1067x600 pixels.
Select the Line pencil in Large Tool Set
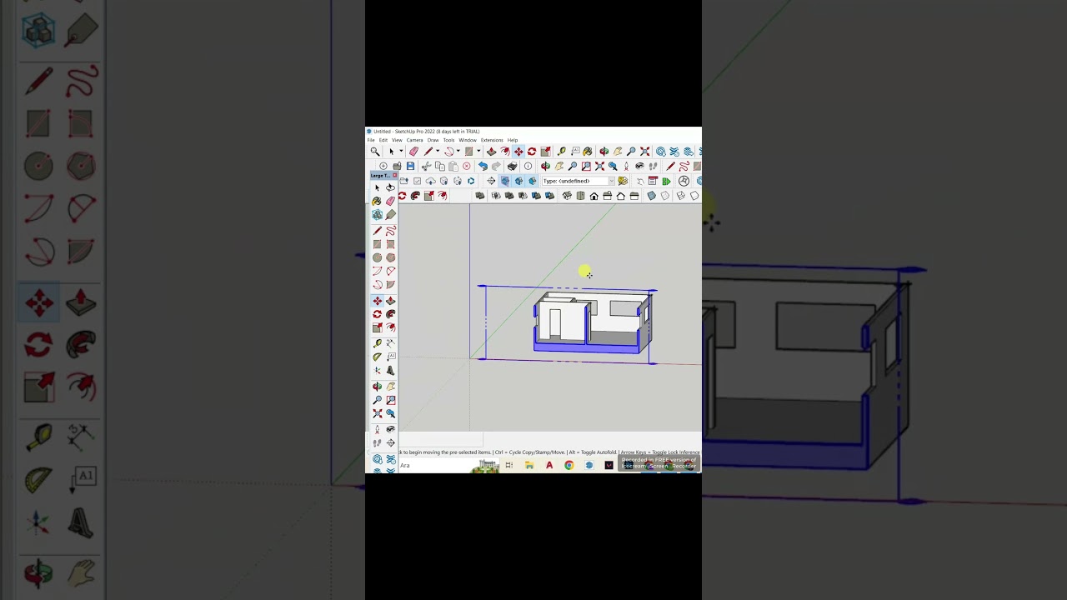pos(377,231)
